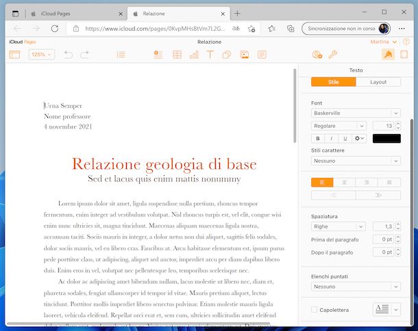Open the 125% zoom dropdown

(x=41, y=55)
